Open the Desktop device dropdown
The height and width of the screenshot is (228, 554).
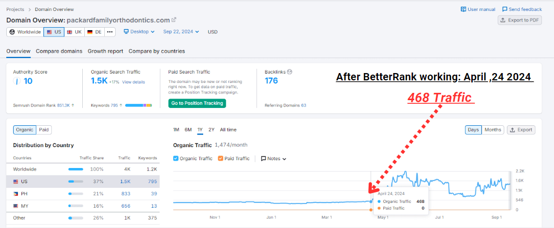coord(139,32)
